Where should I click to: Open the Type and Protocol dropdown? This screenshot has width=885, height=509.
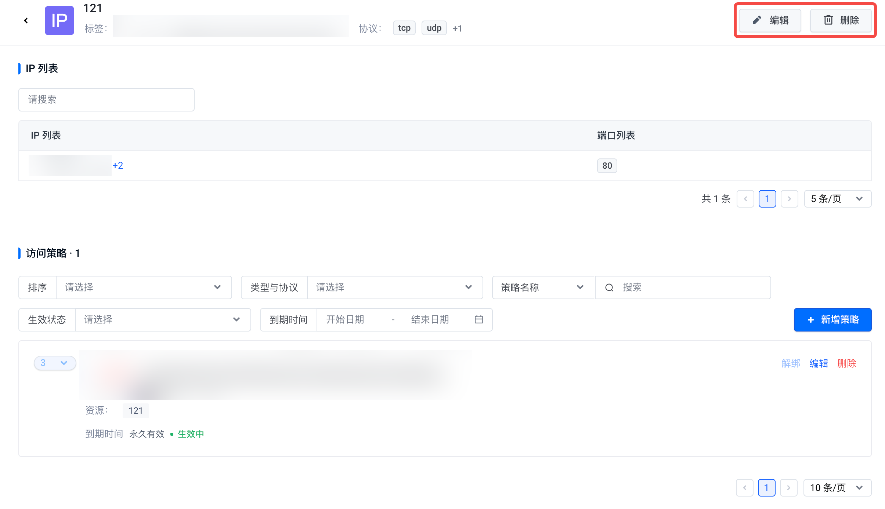coord(395,288)
